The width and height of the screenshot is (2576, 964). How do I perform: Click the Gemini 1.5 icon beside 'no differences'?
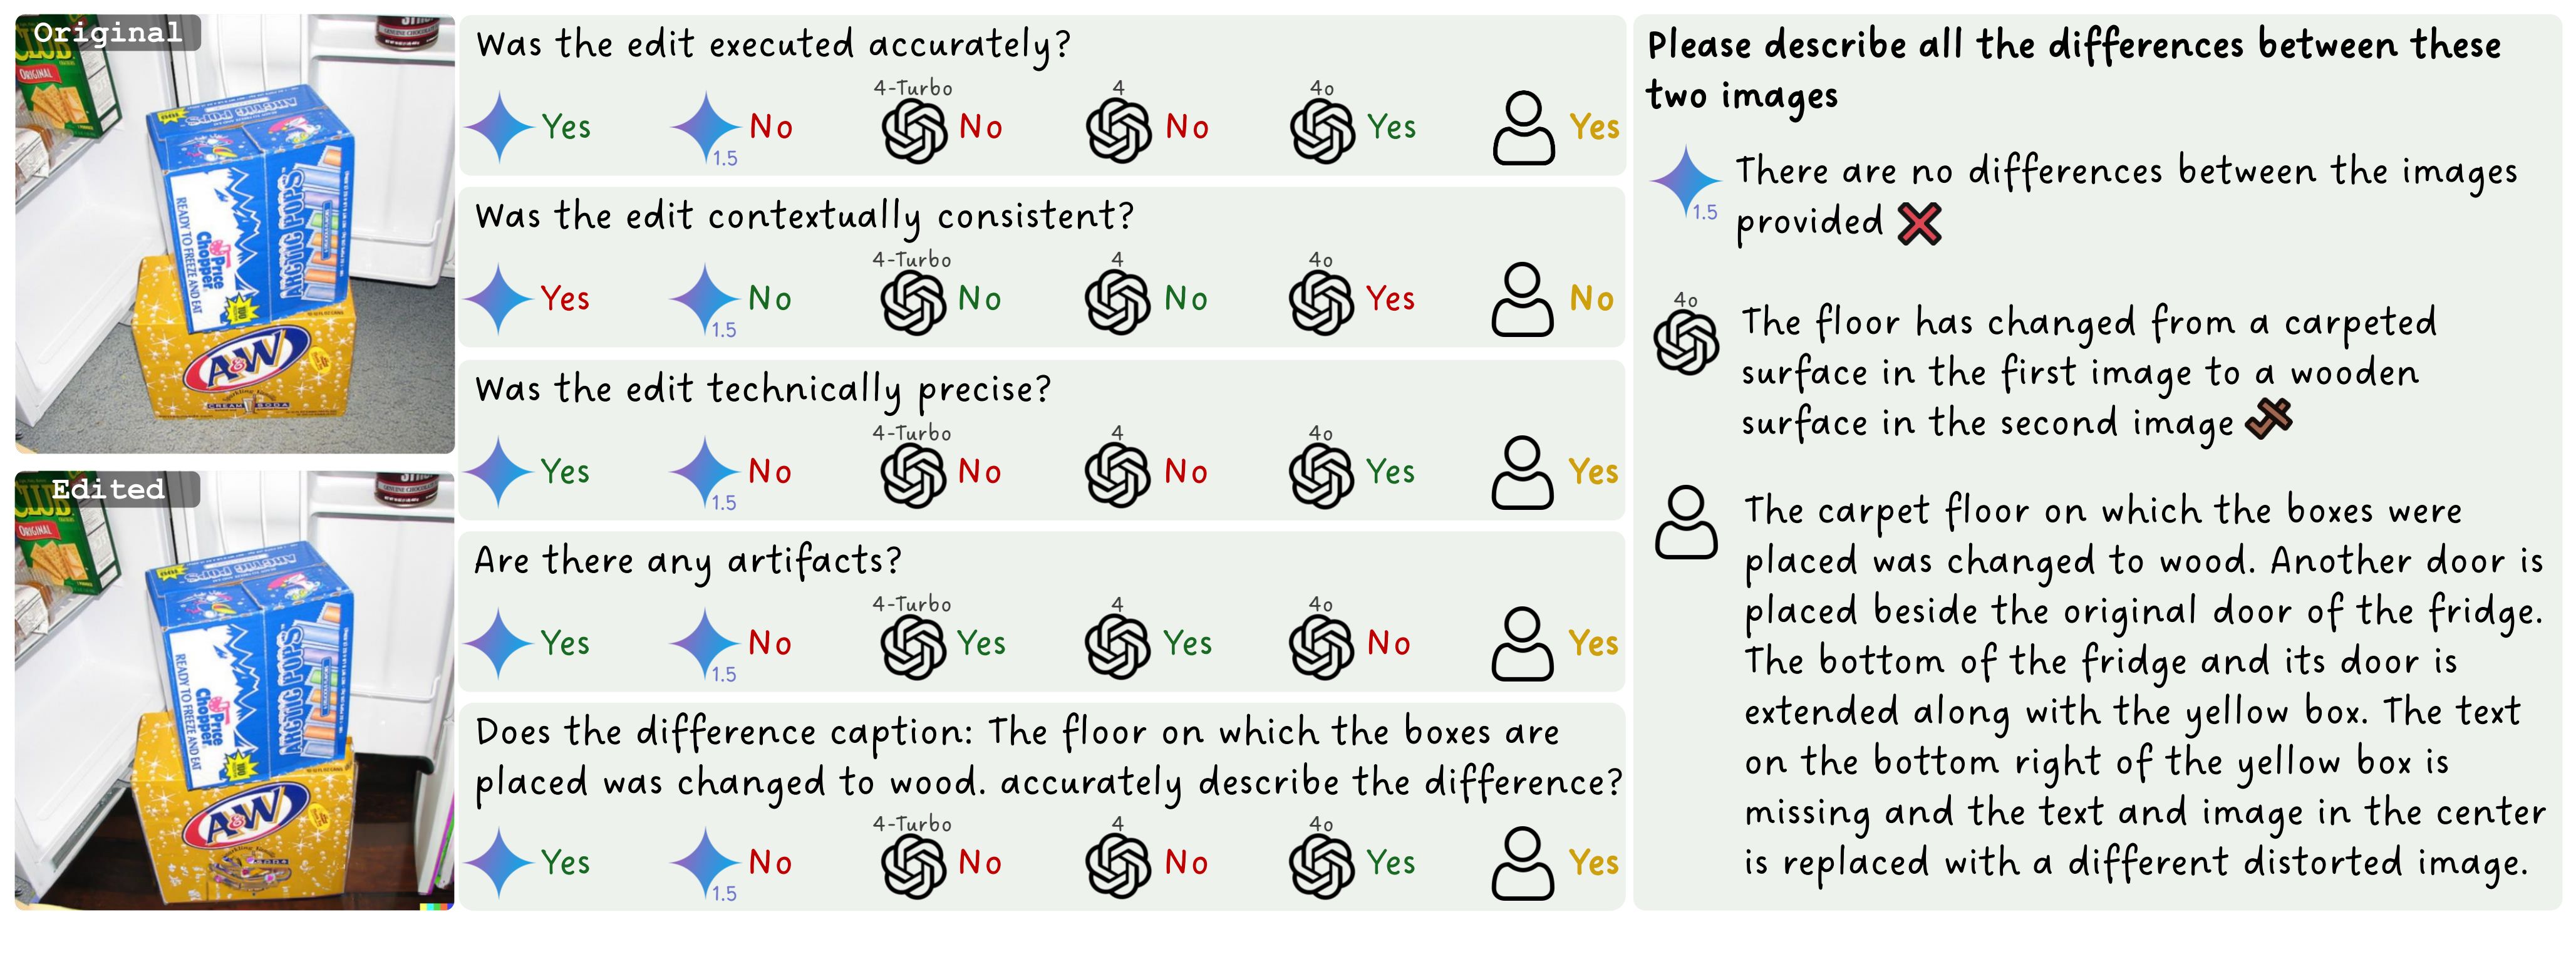coord(1686,183)
